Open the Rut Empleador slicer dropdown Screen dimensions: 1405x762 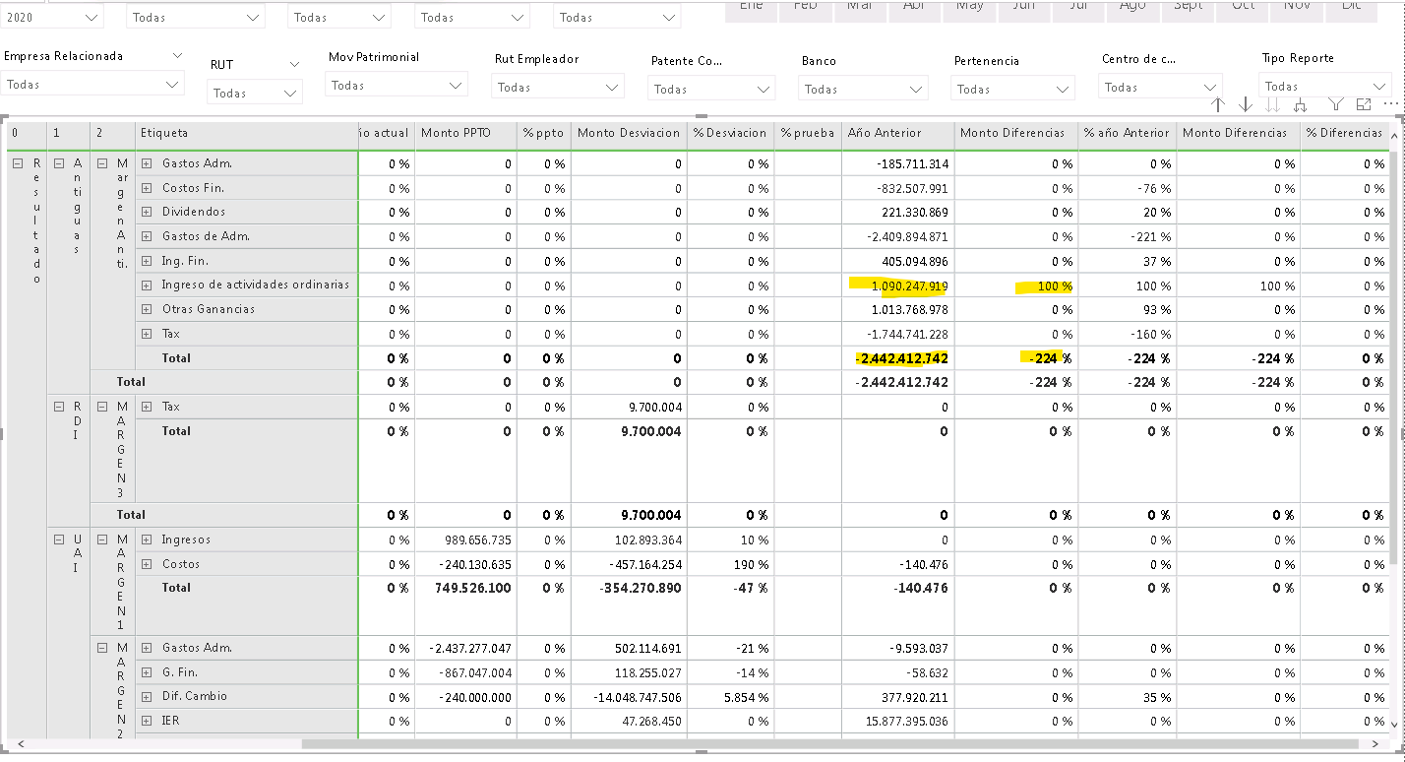[558, 88]
